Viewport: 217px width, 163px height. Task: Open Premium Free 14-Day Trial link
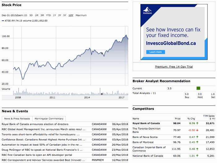174,66
